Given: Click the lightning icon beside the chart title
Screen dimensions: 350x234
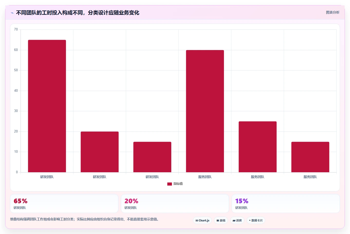Looking at the screenshot, I should pos(12,13).
